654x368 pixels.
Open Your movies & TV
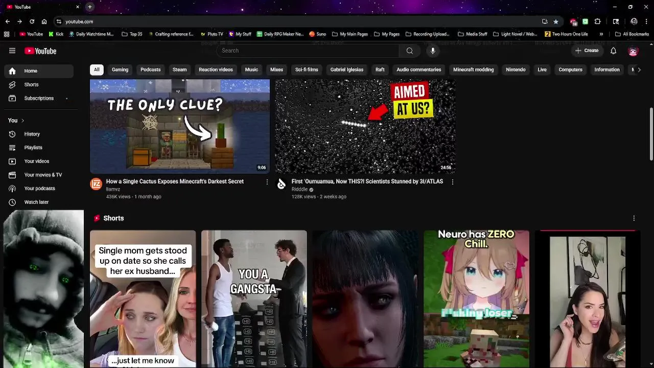point(38,175)
